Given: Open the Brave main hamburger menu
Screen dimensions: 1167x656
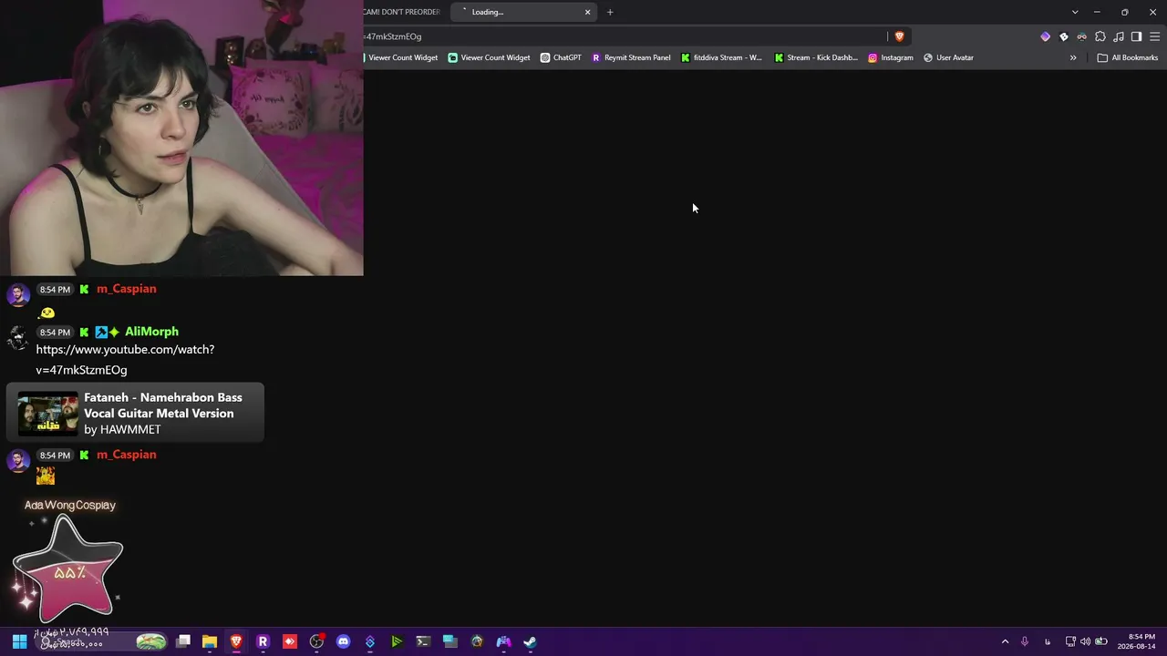Looking at the screenshot, I should (1154, 36).
